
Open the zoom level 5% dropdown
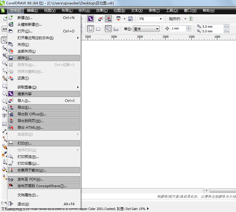pos(161,19)
